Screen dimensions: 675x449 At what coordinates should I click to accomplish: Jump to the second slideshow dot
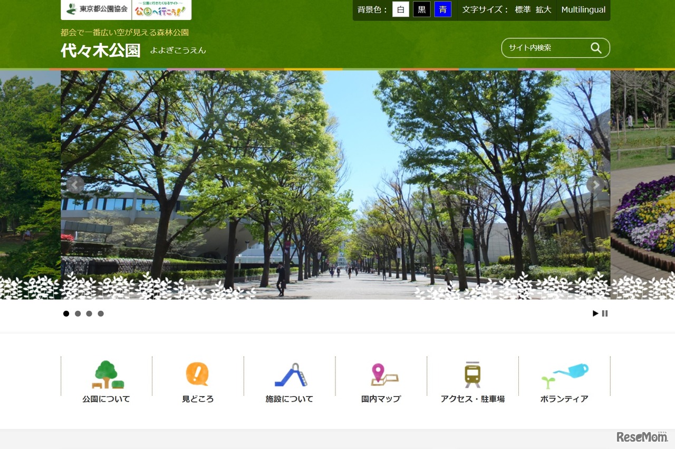tap(78, 313)
